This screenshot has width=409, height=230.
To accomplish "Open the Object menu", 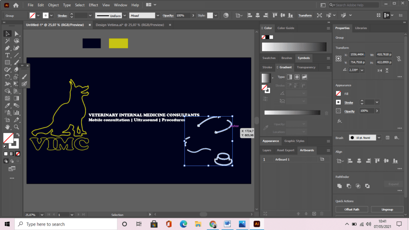I will [53, 5].
